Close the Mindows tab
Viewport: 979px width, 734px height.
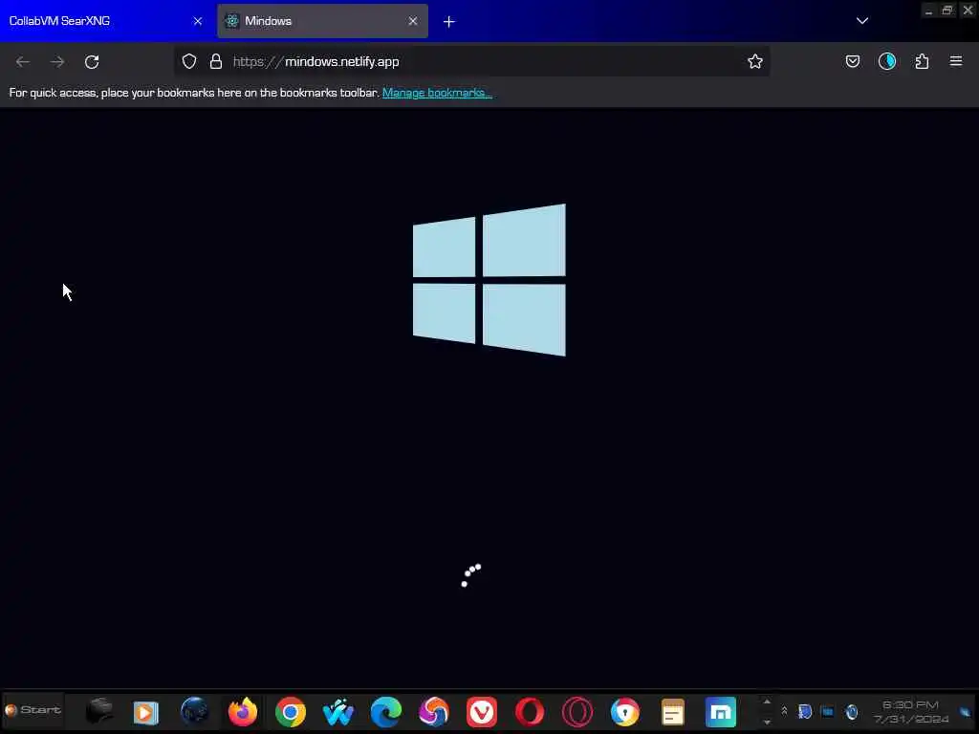[413, 21]
